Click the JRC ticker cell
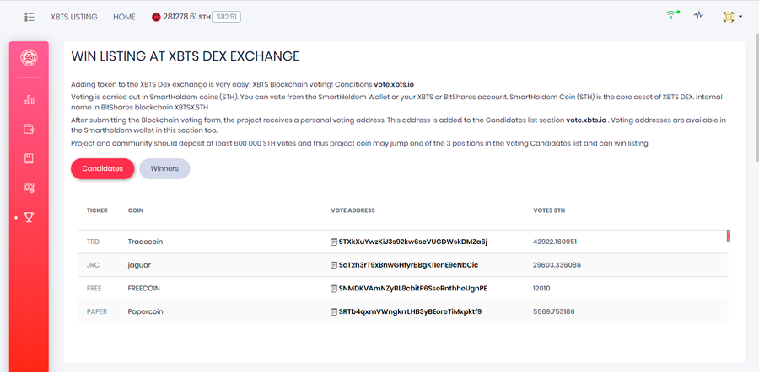 point(93,265)
